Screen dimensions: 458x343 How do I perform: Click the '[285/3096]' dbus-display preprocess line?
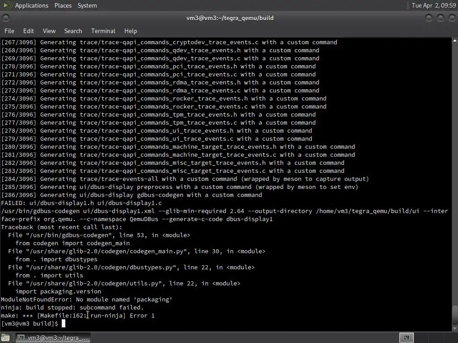pos(180,187)
